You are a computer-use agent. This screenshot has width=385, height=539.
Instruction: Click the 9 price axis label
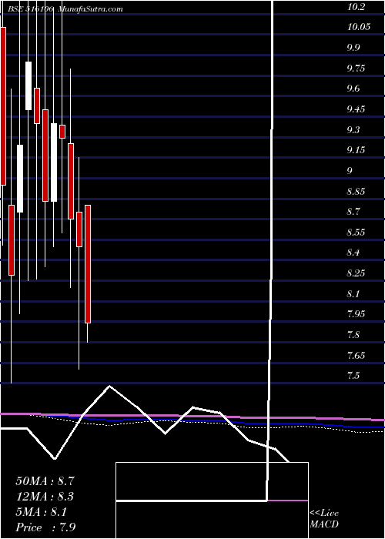[350, 171]
